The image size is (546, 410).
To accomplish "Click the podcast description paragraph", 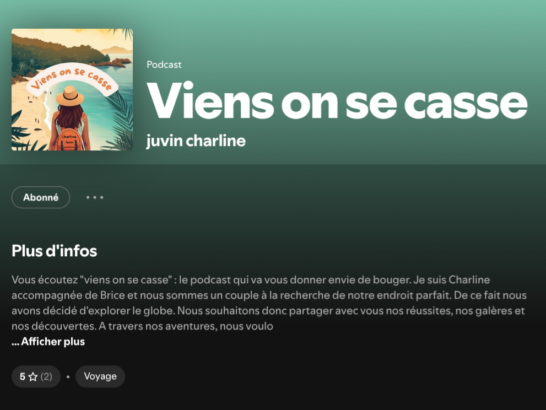I will 269,303.
